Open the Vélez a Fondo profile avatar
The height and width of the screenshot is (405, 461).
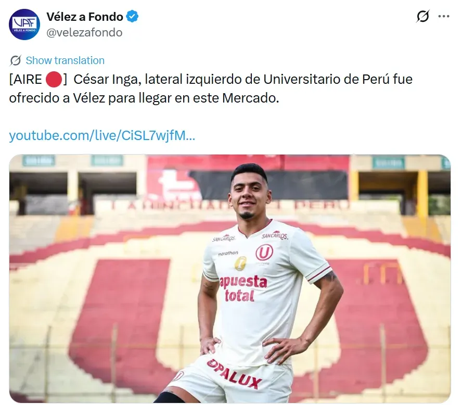click(24, 24)
